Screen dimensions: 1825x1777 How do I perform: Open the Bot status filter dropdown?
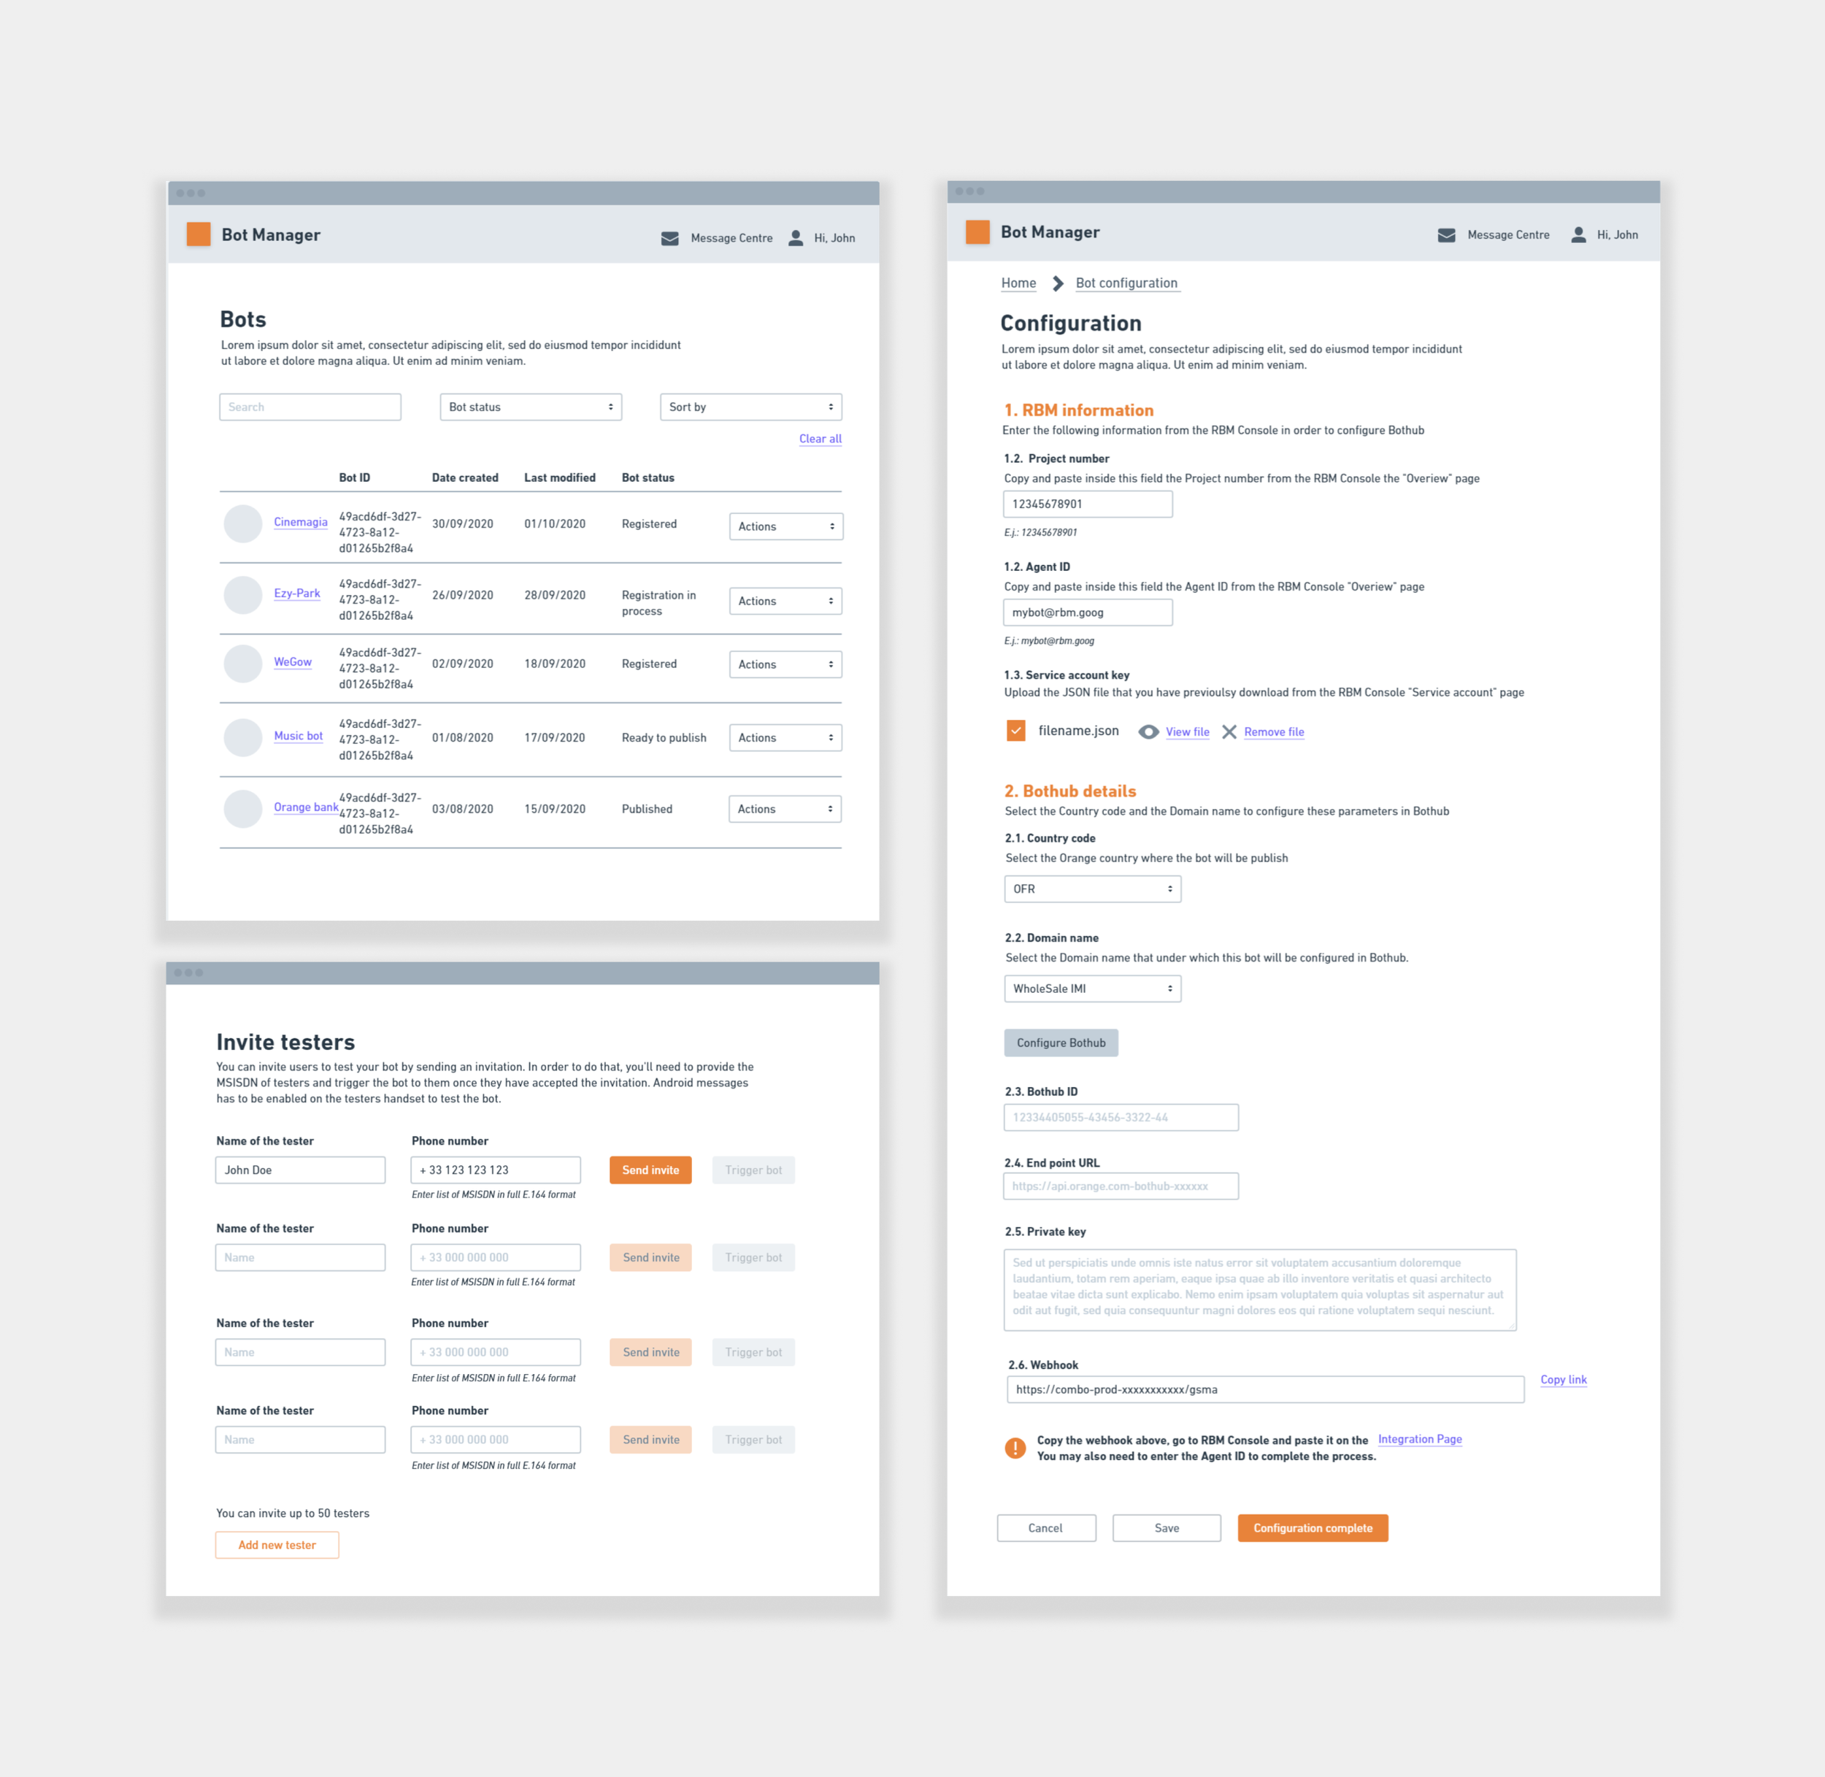pyautogui.click(x=530, y=407)
